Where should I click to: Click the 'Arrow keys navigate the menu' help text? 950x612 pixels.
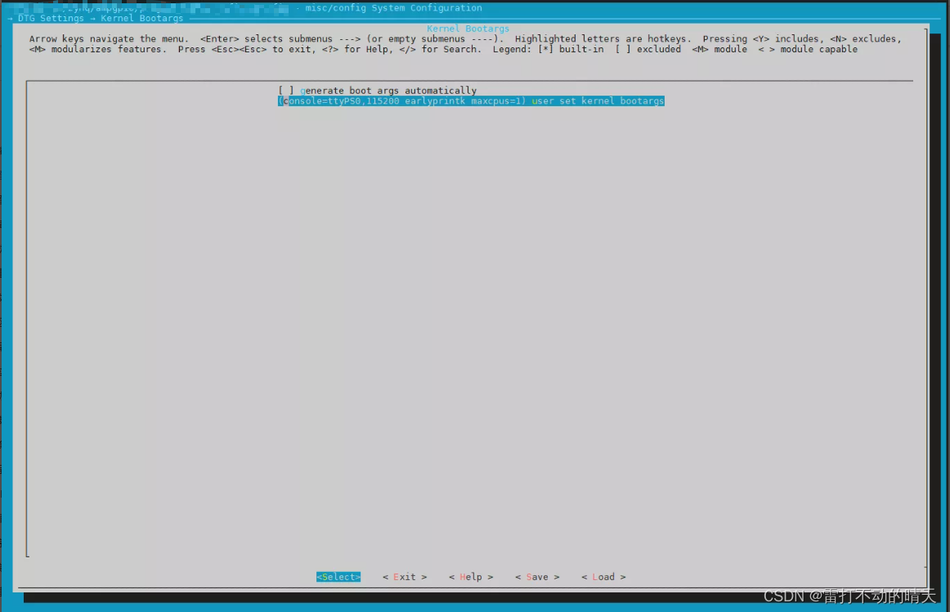click(x=109, y=38)
